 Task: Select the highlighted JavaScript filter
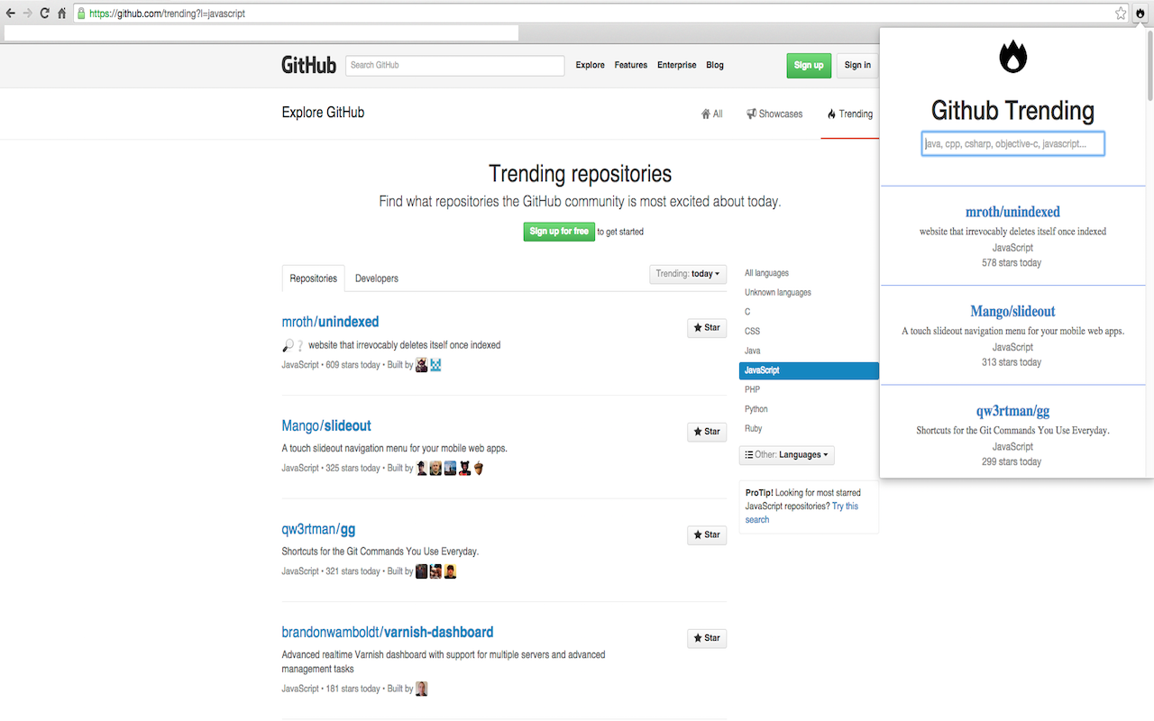click(809, 370)
